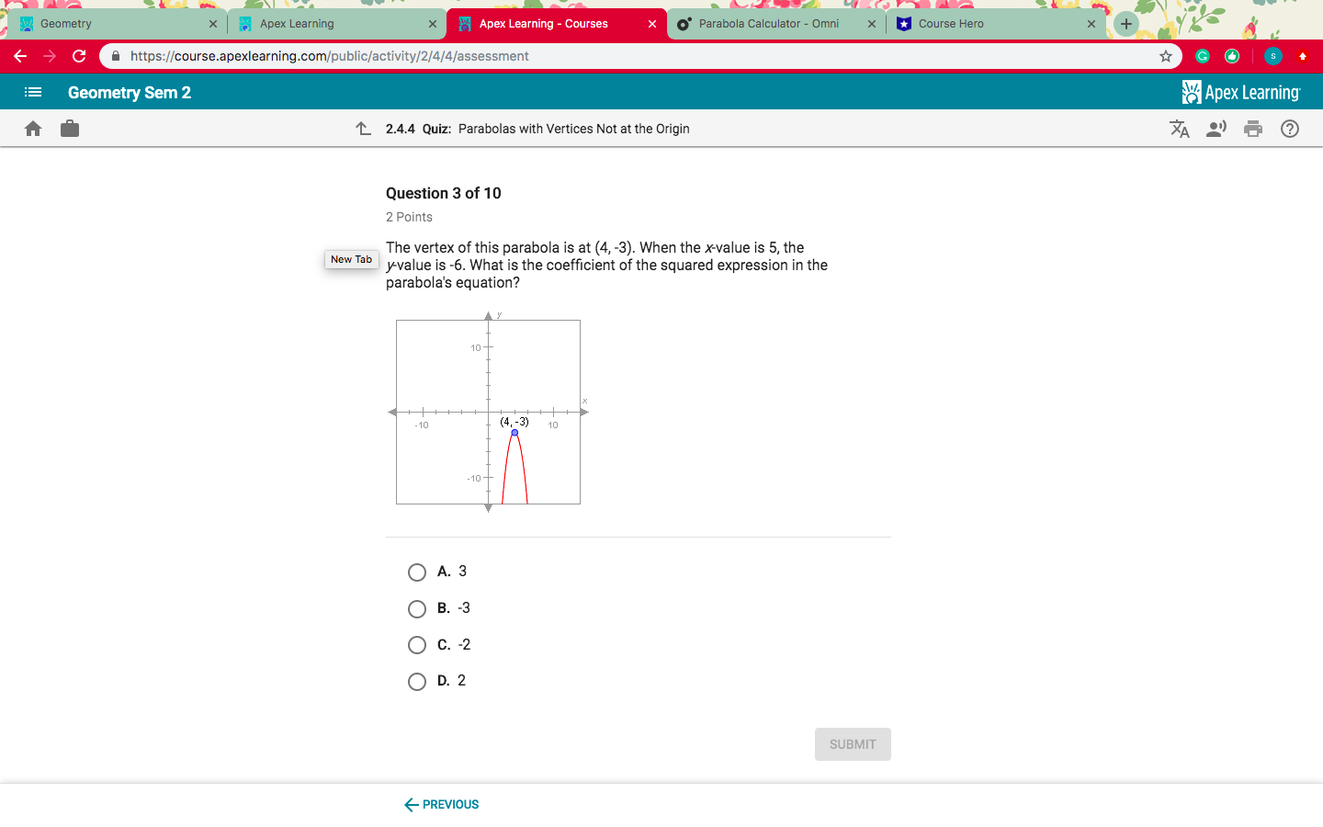The width and height of the screenshot is (1323, 827).
Task: Select answer choice B, value -3
Action: [417, 608]
